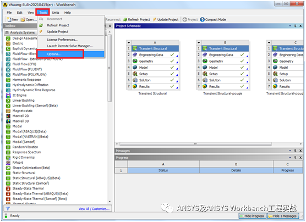
Task: Select IC Engine system icon
Action: (x=8, y=95)
